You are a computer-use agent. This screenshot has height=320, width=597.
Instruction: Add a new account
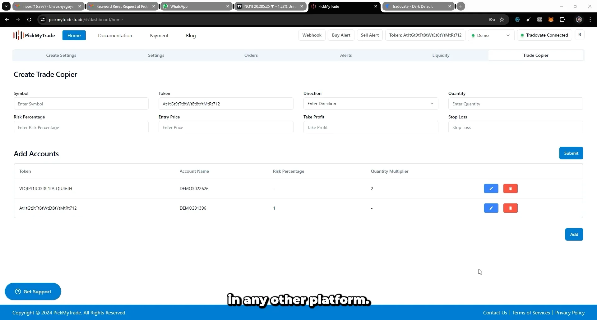pyautogui.click(x=574, y=234)
